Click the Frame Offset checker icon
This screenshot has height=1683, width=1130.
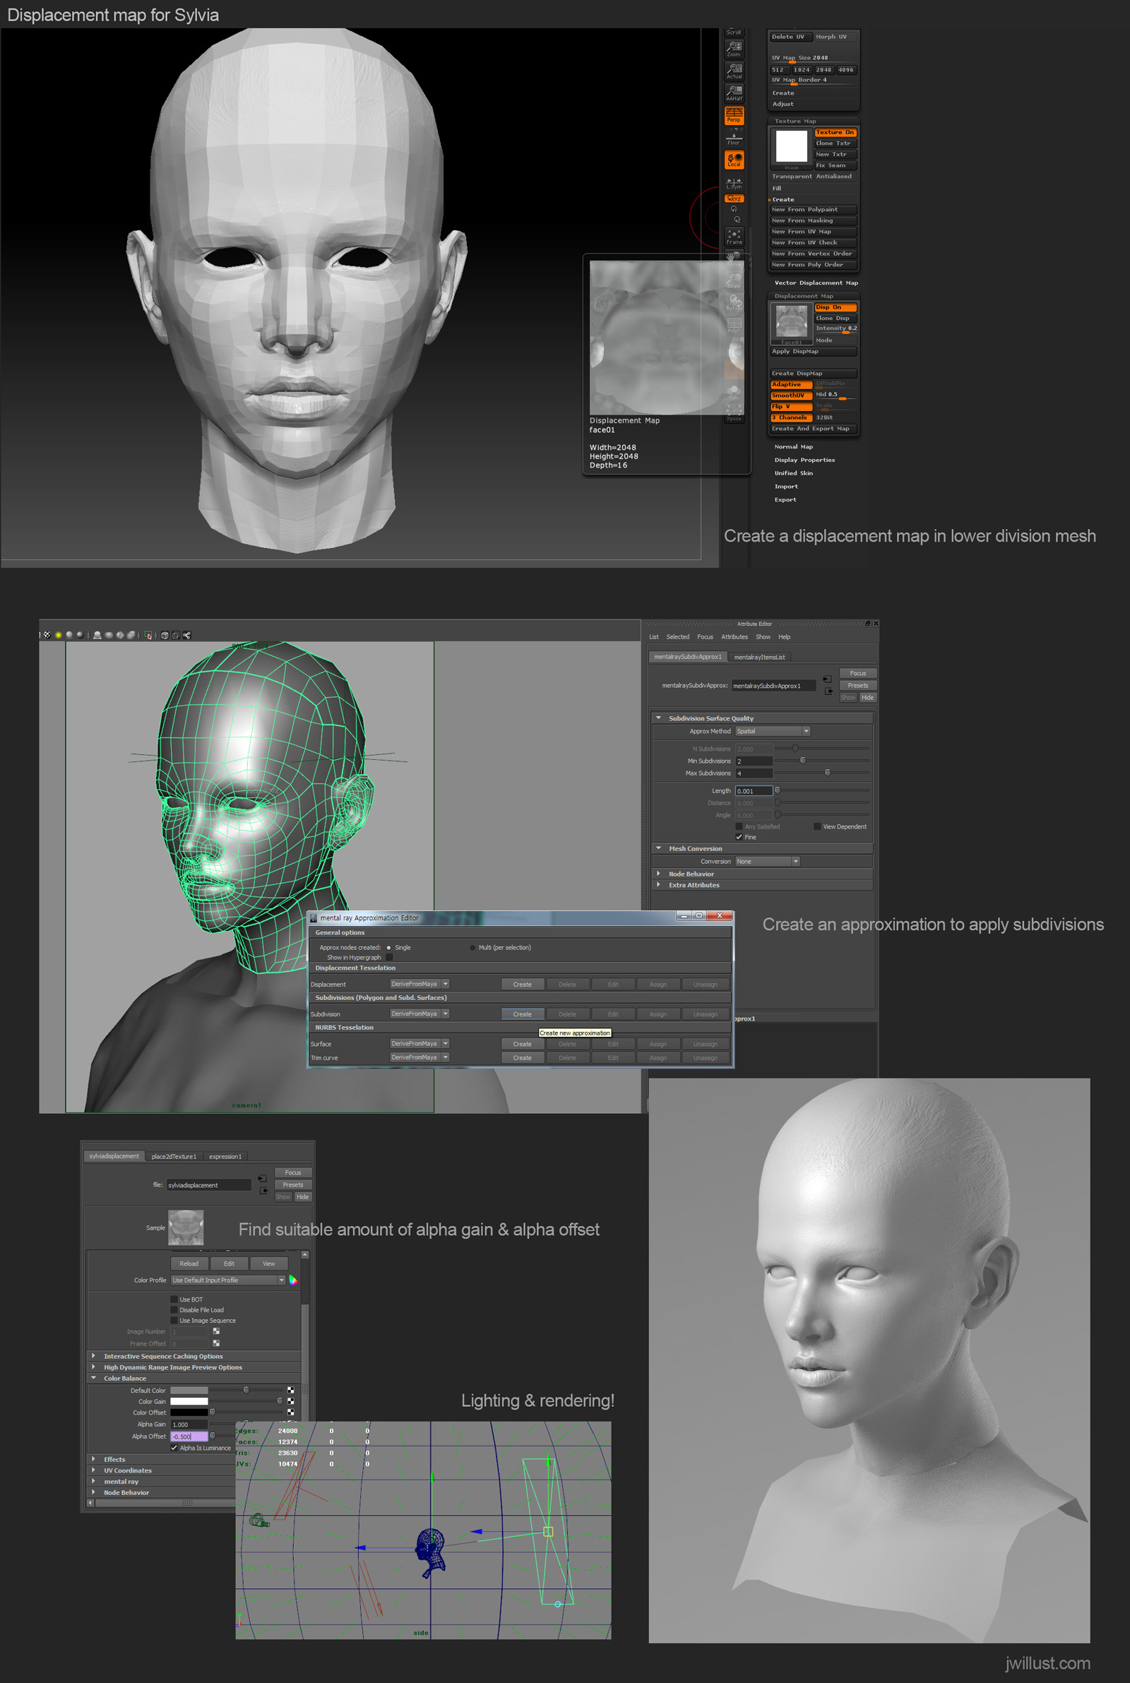(216, 1343)
